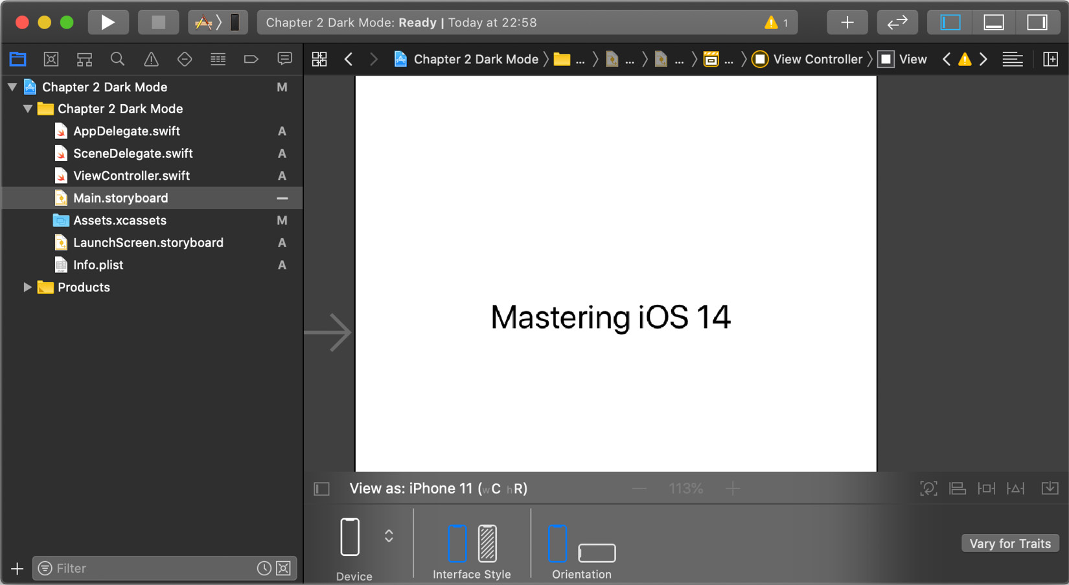Show the Find navigator tab
Image resolution: width=1069 pixels, height=585 pixels.
[117, 60]
